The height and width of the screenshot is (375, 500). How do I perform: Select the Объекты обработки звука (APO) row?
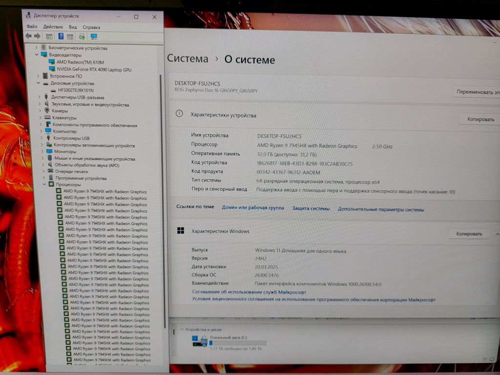pos(87,165)
